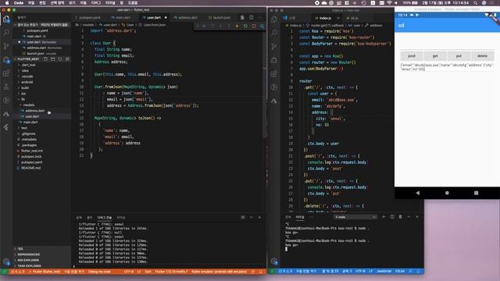Click red stop icon in debug toolbar
The image size is (500, 281).
[x=254, y=26]
